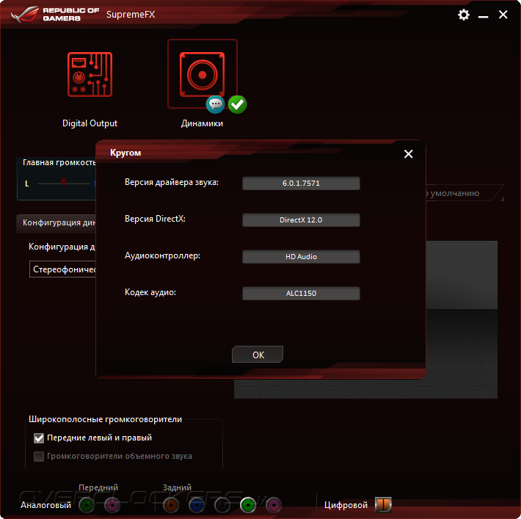521x519 pixels.
Task: Close the Кругом dialog with X
Action: (x=408, y=153)
